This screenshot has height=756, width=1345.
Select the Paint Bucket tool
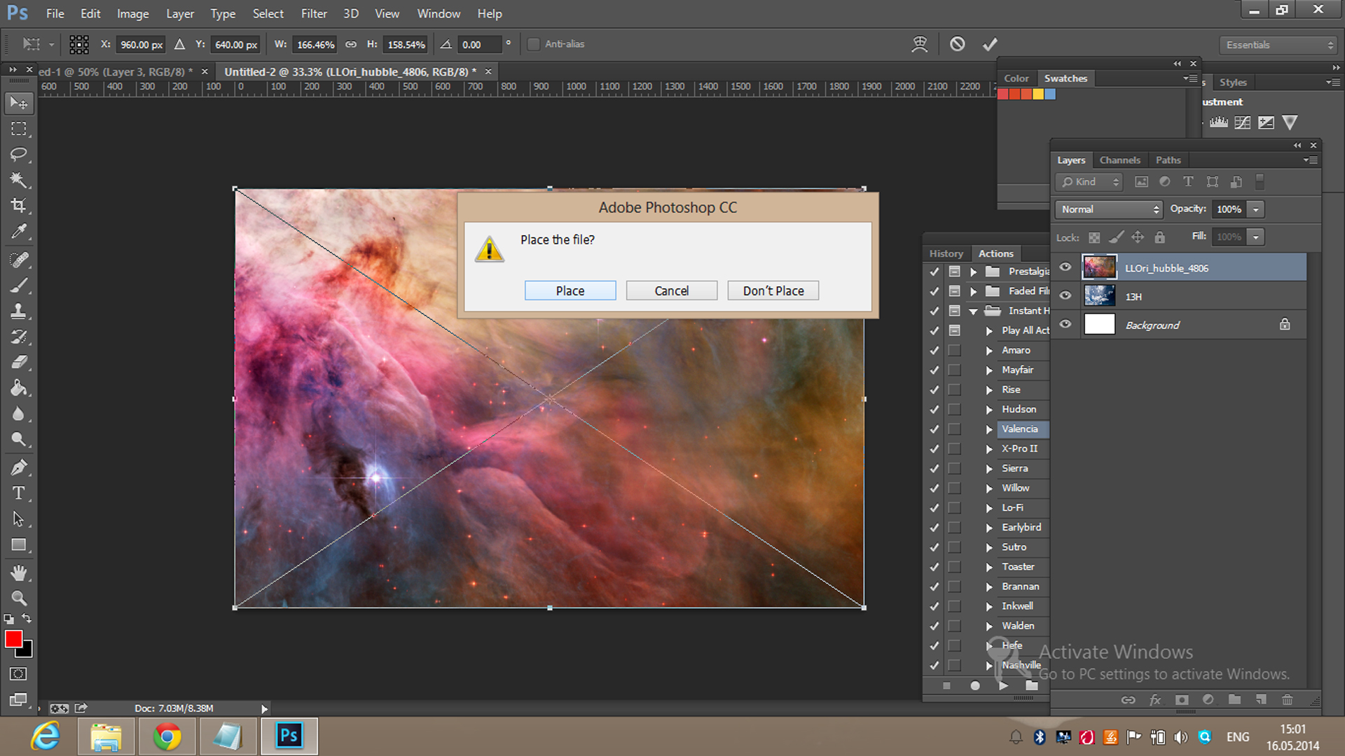coord(19,388)
